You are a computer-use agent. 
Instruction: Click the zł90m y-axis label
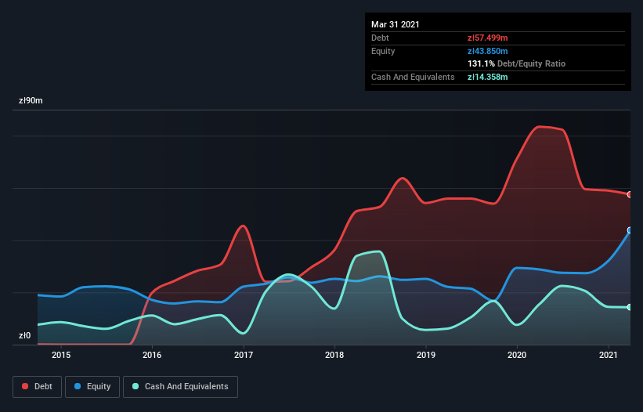(31, 101)
